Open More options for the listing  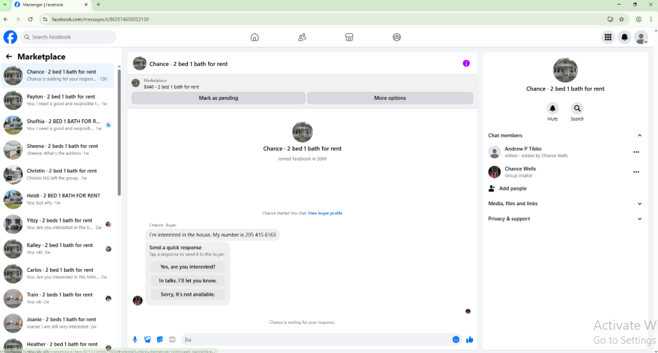[390, 98]
